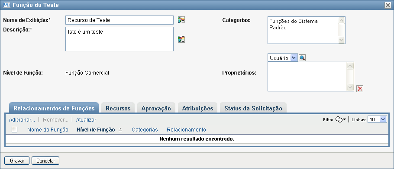
Task: Click the Cancelar button
Action: pos(45,161)
